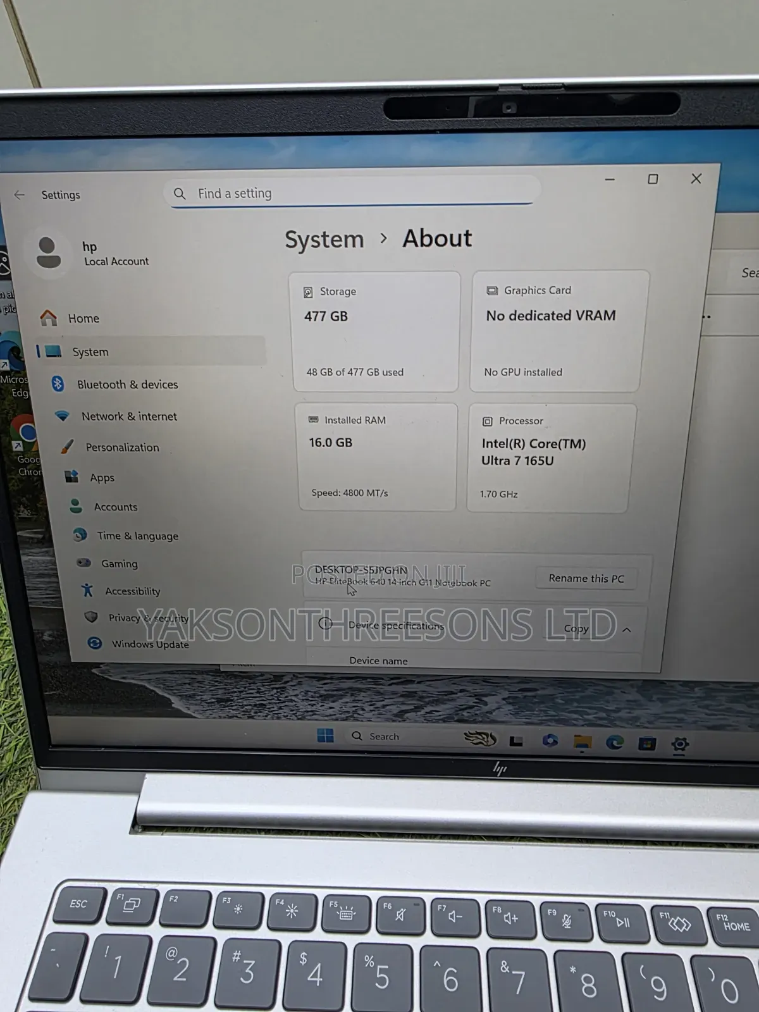Focus the Find a setting search box
The height and width of the screenshot is (1012, 759).
coord(352,192)
